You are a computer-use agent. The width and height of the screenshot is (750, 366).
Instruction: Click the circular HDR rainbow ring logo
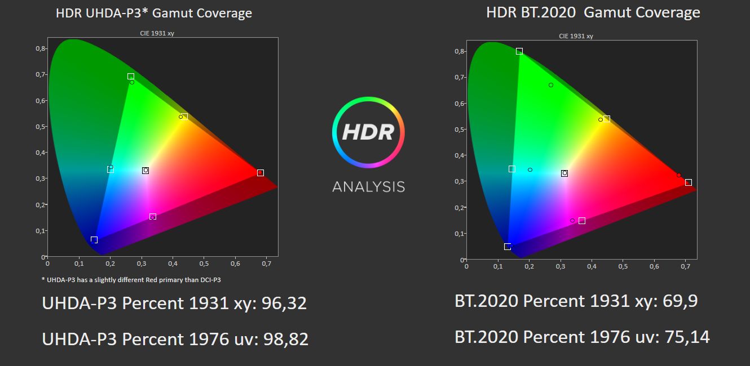(368, 133)
